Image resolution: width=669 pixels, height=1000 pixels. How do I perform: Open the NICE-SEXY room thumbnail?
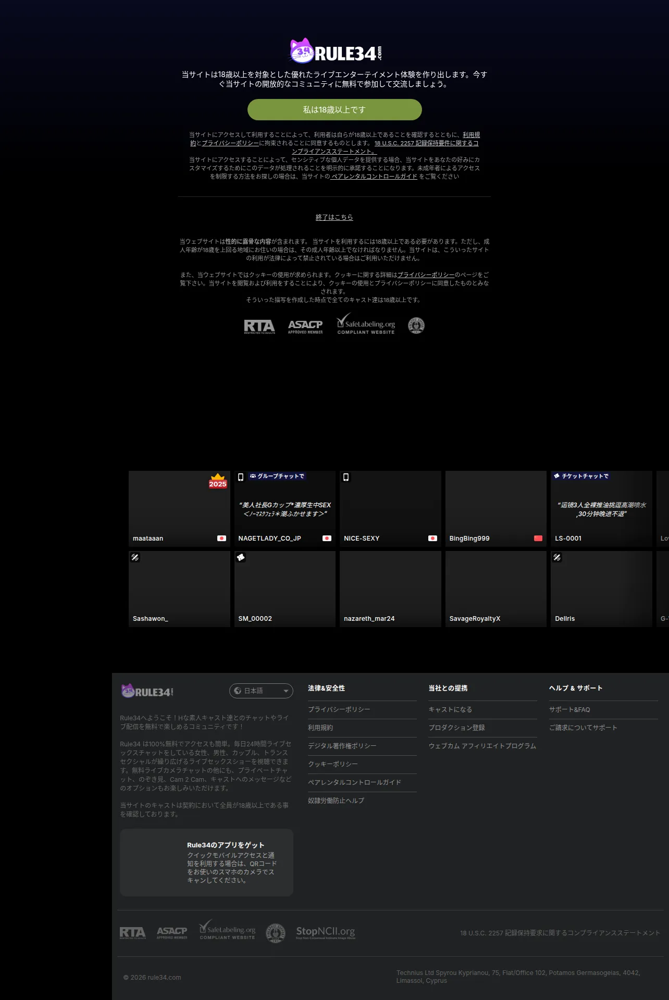pyautogui.click(x=390, y=509)
